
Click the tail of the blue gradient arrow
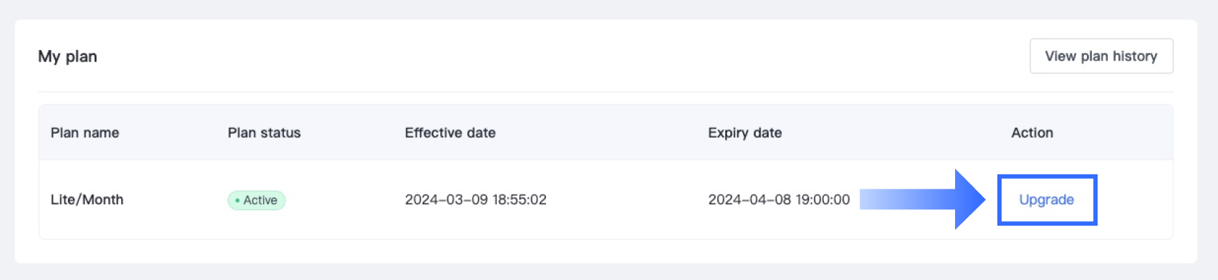(x=878, y=199)
